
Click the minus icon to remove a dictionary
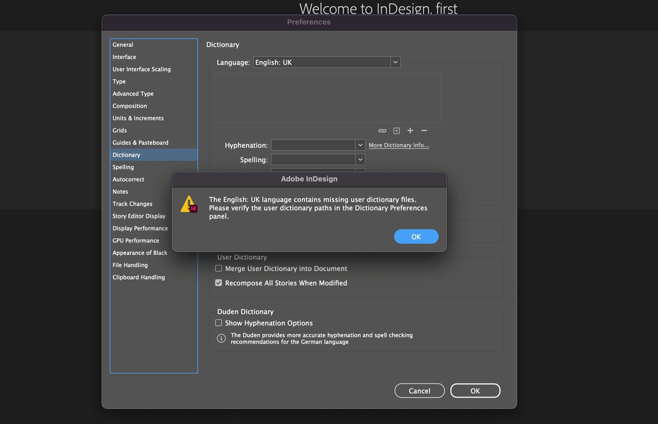tap(424, 131)
